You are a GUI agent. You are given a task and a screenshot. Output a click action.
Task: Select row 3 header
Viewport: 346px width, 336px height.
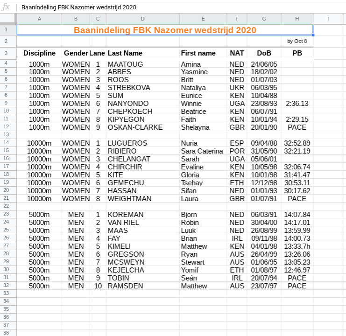pos(8,53)
